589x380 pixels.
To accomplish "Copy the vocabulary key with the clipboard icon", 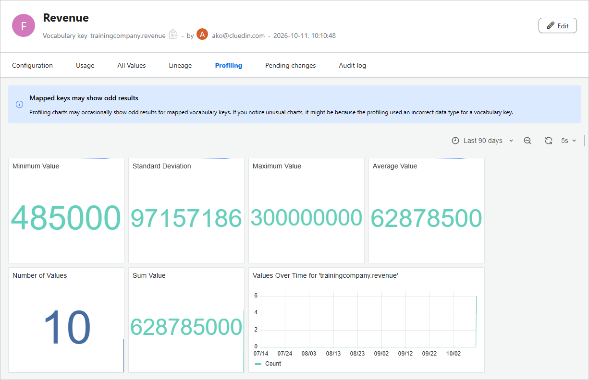I will (x=173, y=35).
